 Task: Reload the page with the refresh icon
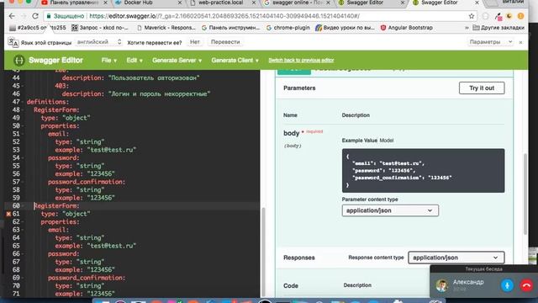(x=35, y=16)
